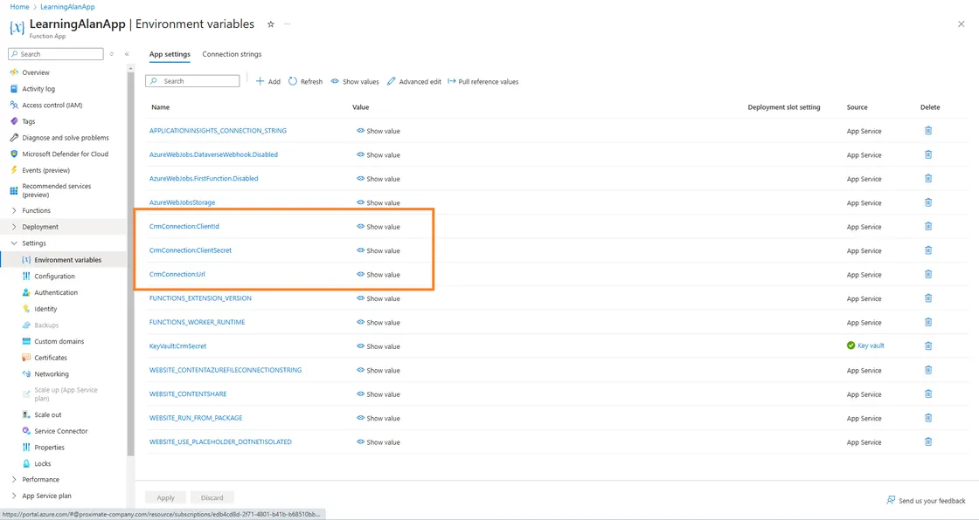Image resolution: width=979 pixels, height=520 pixels.
Task: Click the Home breadcrumb link
Action: click(19, 7)
